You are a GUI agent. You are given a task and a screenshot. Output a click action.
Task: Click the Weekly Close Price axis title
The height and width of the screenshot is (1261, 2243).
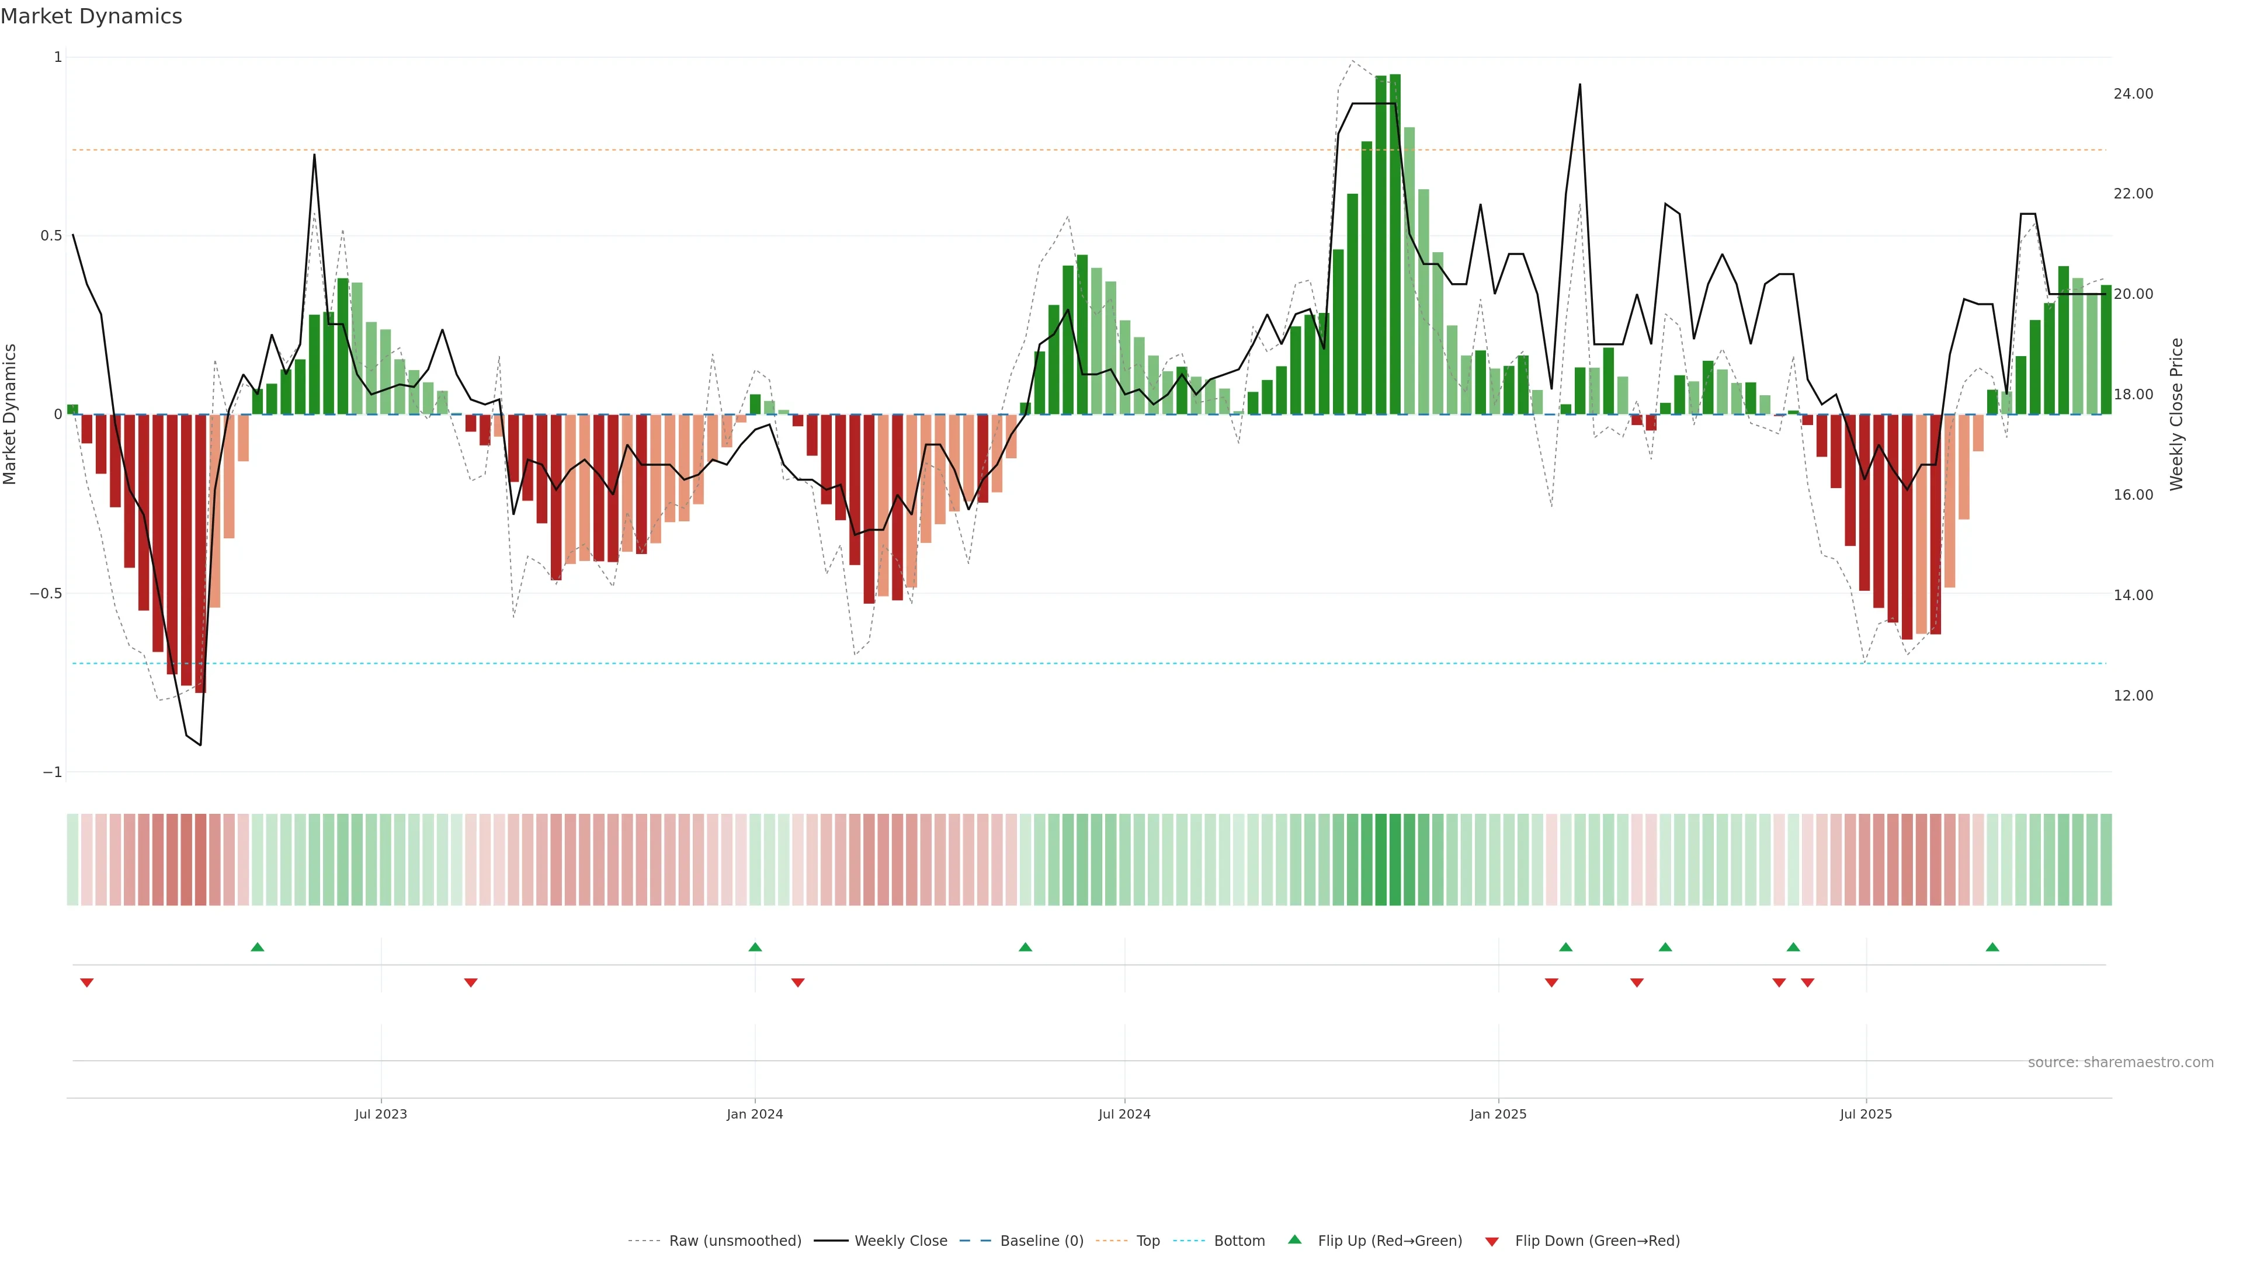[x=2176, y=414]
